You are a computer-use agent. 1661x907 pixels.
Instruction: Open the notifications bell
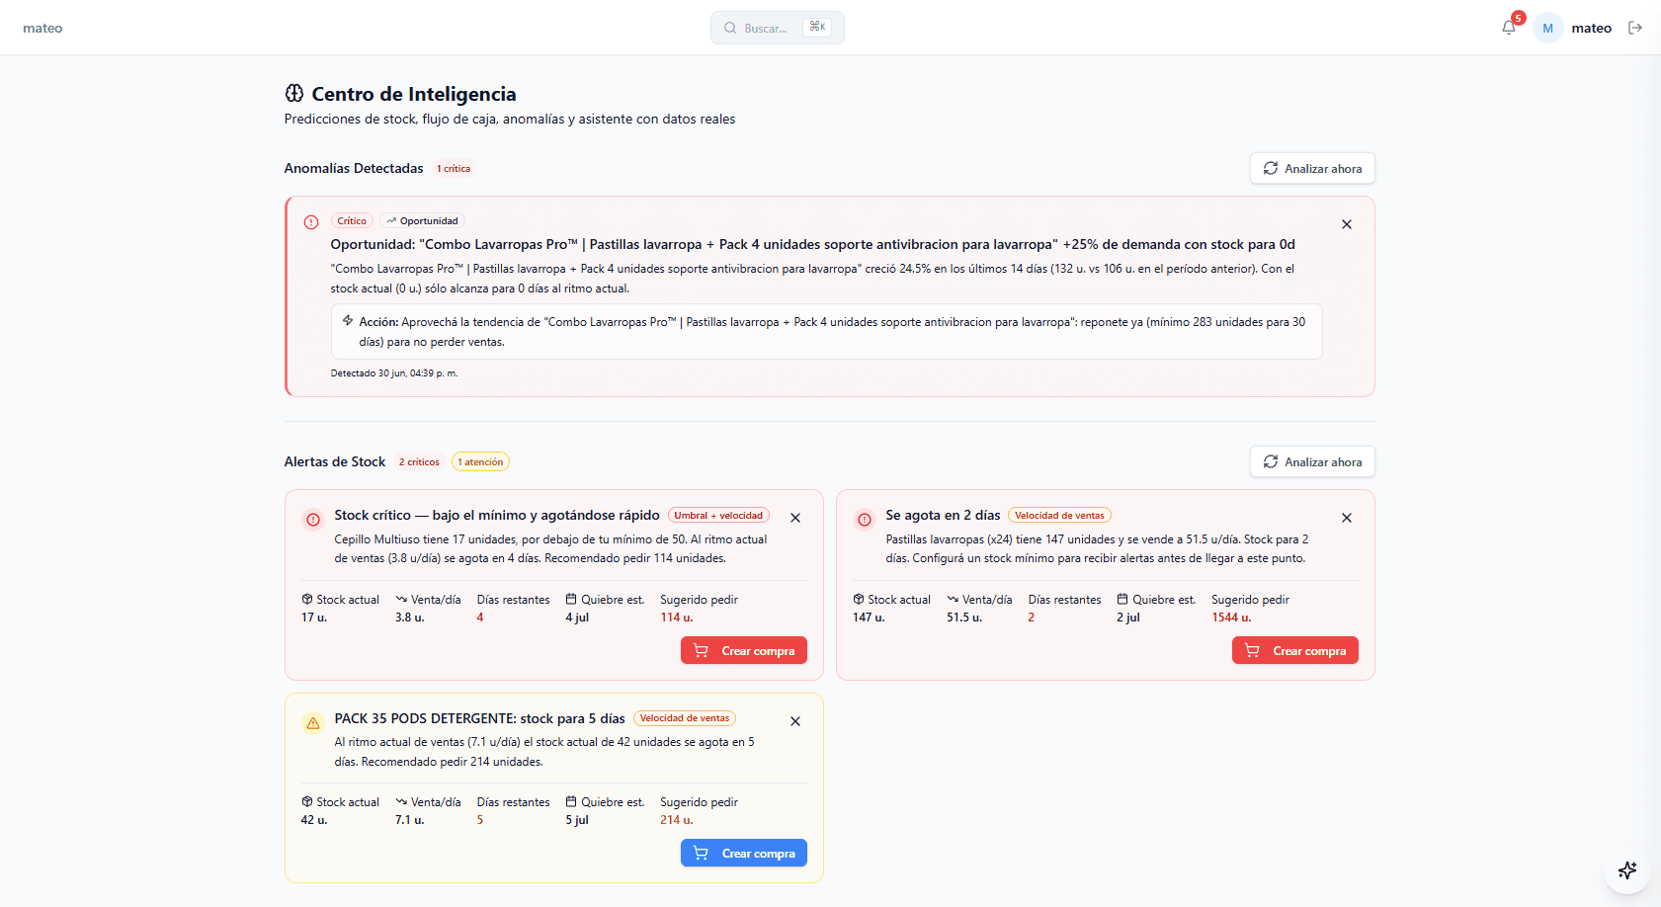(1509, 28)
